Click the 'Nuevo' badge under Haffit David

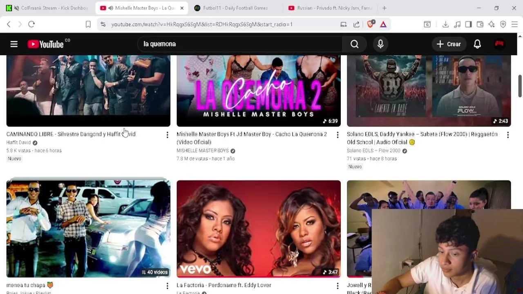point(14,158)
